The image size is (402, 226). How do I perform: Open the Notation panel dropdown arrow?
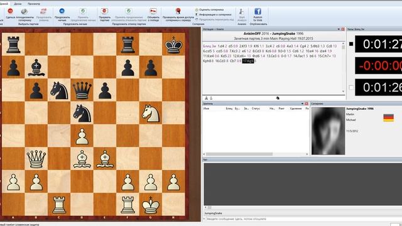[339, 30]
